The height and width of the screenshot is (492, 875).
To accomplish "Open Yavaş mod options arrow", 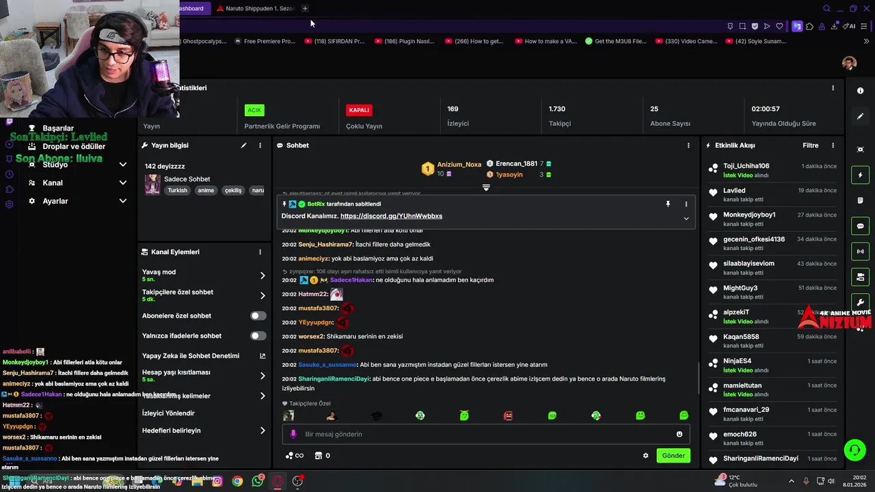I will 262,275.
